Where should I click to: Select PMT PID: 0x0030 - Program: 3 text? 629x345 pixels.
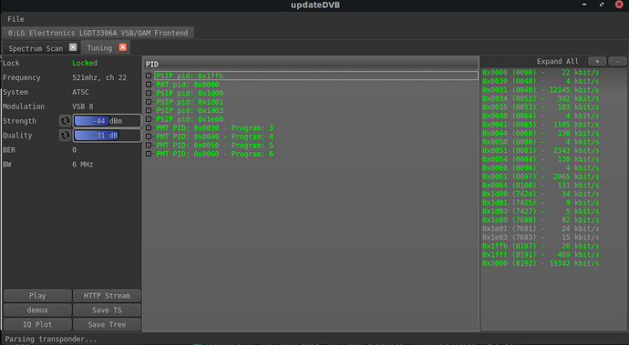(214, 127)
